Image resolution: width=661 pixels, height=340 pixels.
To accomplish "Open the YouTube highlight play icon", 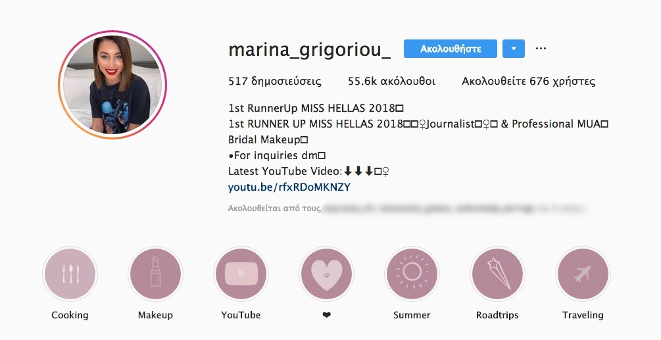I will [x=241, y=274].
